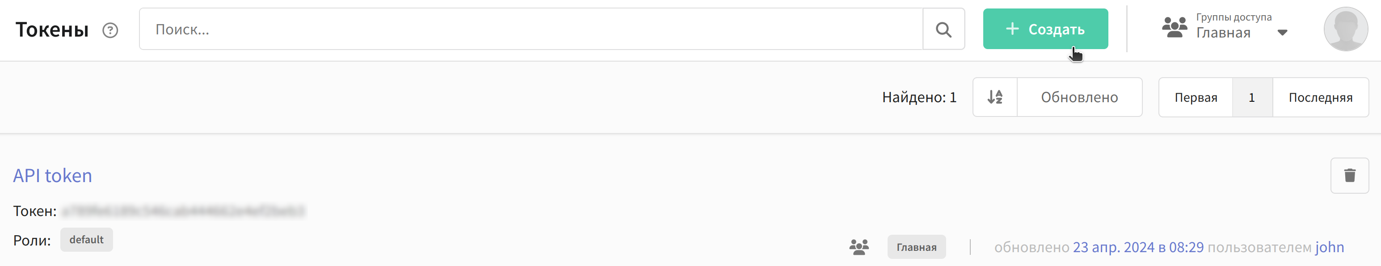Screen dimensions: 1381x266
Task: Expand the Группы доступа dropdown arrow
Action: pyautogui.click(x=1282, y=33)
